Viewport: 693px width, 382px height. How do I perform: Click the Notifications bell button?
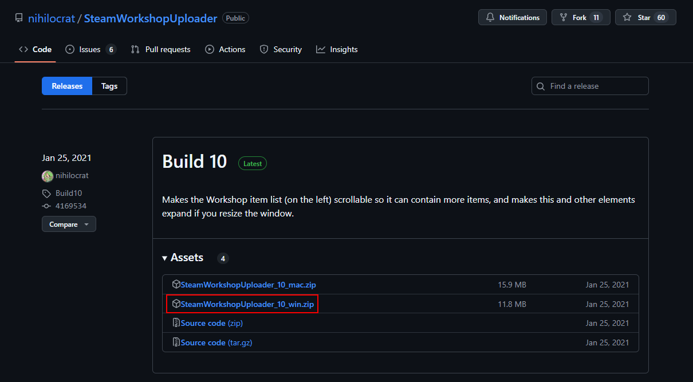tap(513, 18)
